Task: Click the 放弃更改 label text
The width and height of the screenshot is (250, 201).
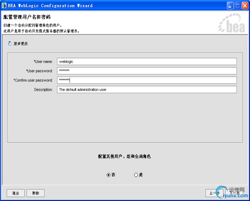Action: tap(21, 44)
